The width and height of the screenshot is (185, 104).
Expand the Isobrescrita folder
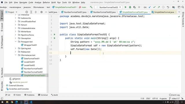16,18
